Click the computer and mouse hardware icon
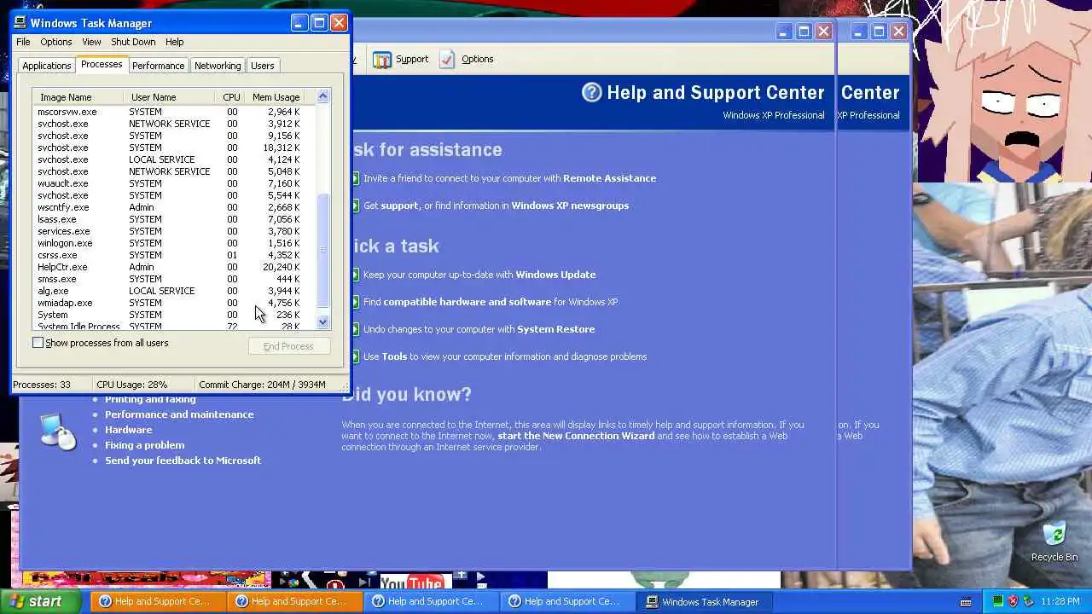The width and height of the screenshot is (1092, 614). (58, 431)
